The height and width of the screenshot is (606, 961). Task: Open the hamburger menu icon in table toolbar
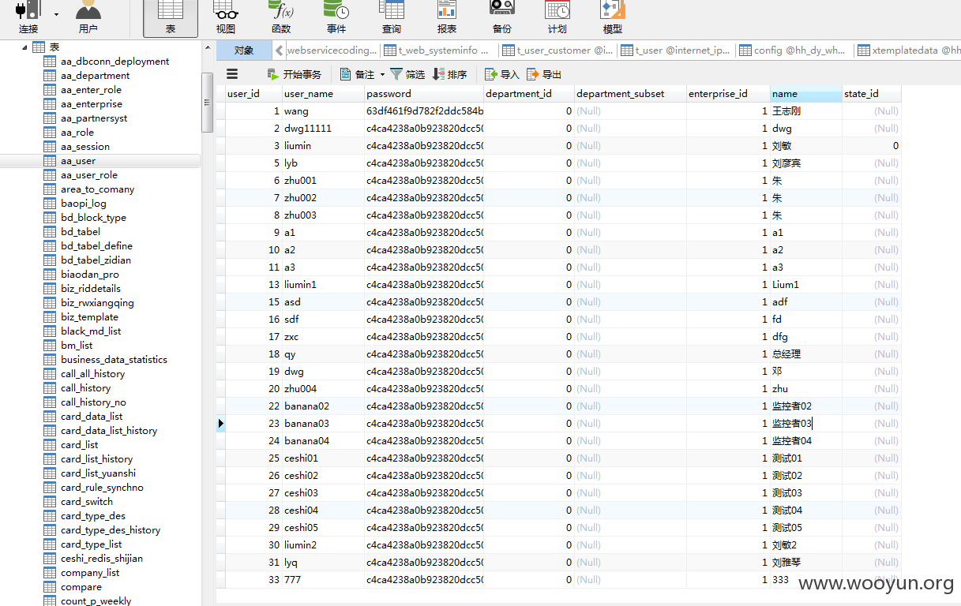pyautogui.click(x=232, y=74)
